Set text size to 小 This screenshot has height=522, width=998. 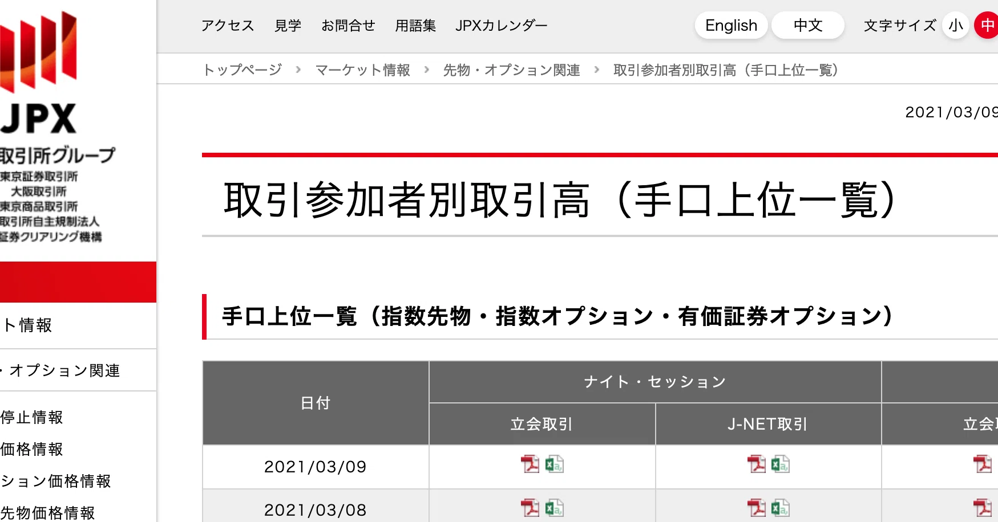click(956, 25)
